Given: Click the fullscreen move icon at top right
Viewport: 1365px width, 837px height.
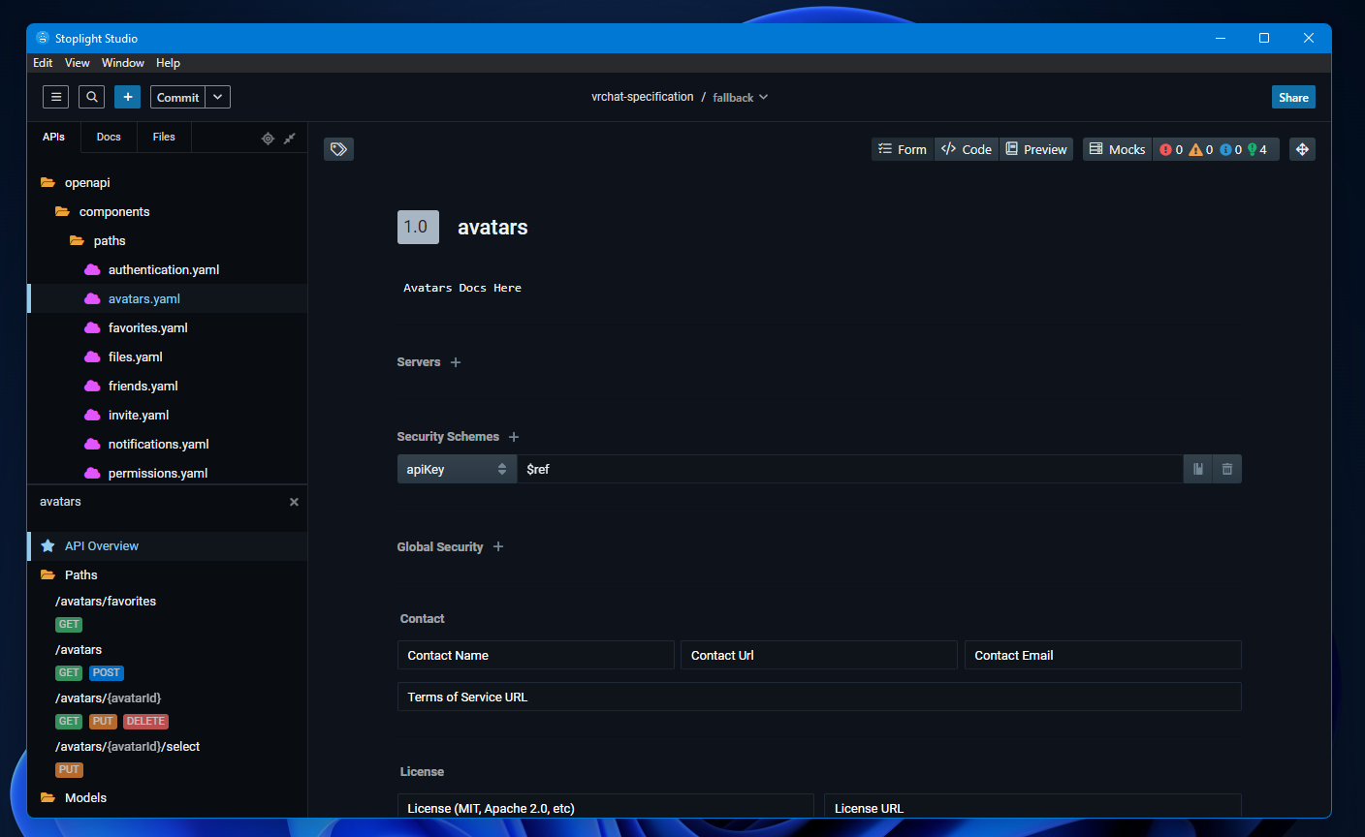Looking at the screenshot, I should click(1302, 149).
